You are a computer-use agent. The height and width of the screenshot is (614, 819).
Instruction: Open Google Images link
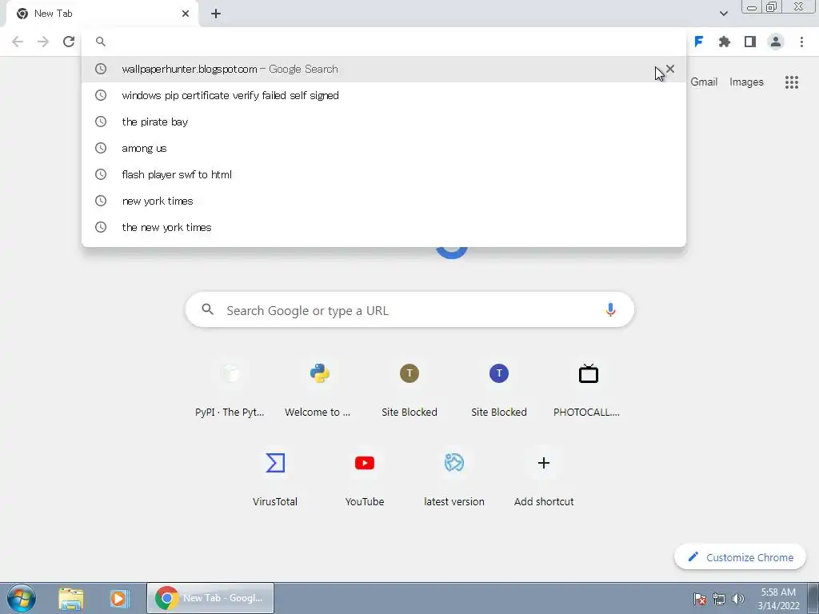point(746,82)
